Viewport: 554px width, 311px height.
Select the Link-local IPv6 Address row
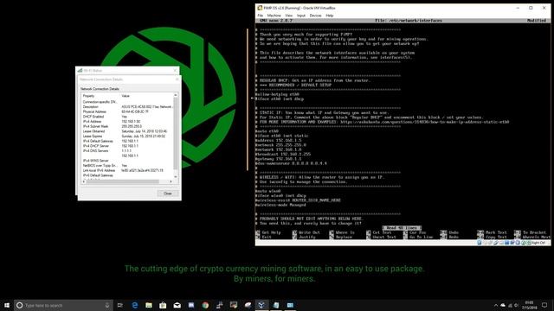tap(127, 170)
